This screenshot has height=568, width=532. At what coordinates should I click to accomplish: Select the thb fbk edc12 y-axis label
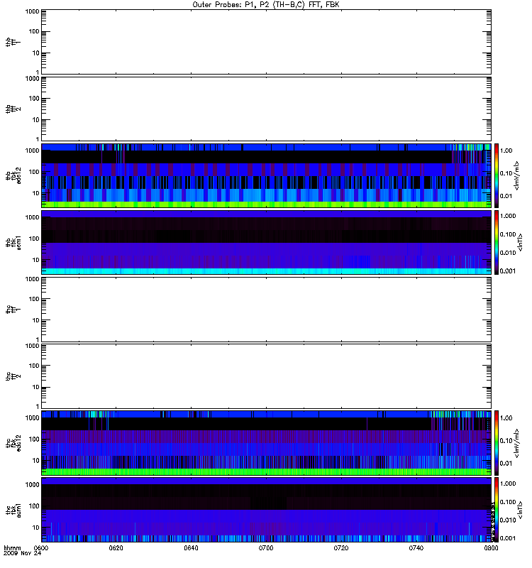tap(13, 175)
